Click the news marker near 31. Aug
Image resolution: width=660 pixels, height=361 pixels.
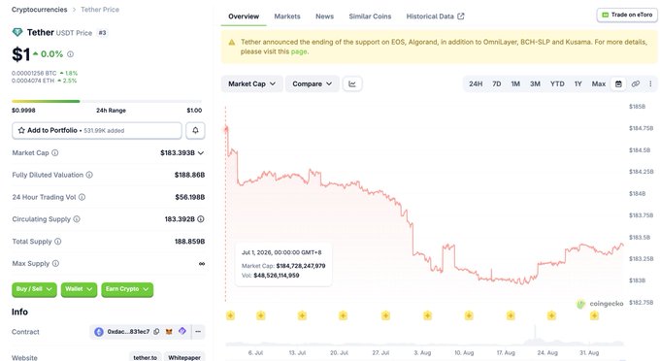594,315
